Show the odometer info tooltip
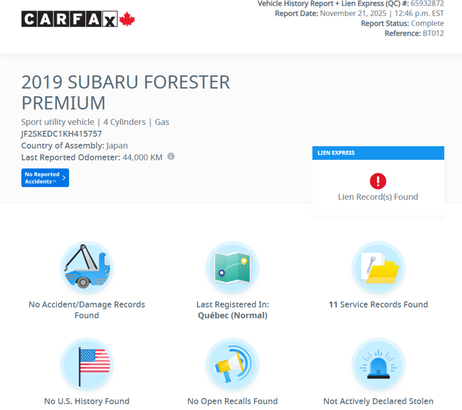 [x=170, y=156]
